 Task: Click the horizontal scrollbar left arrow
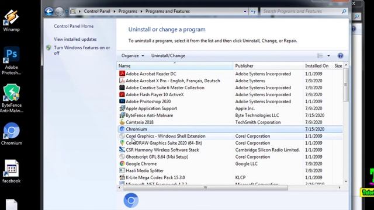click(119, 188)
